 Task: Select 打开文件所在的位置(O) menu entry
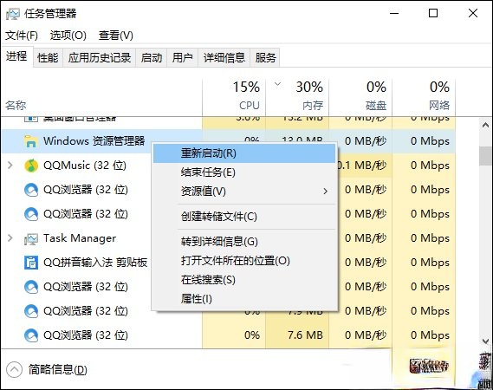(x=244, y=261)
